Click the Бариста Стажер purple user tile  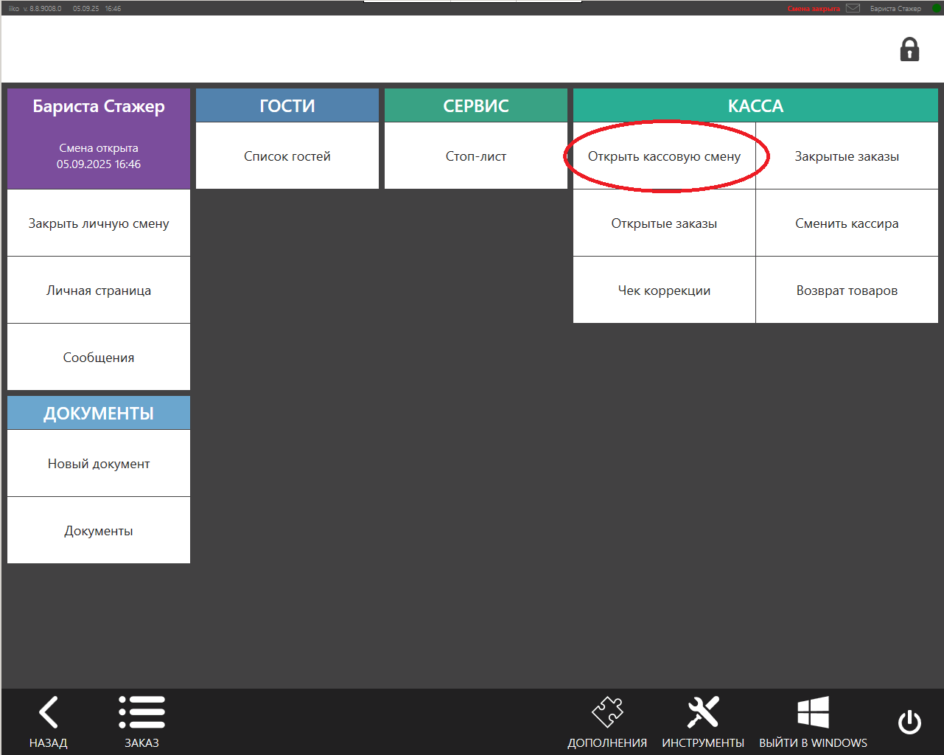[x=99, y=139]
